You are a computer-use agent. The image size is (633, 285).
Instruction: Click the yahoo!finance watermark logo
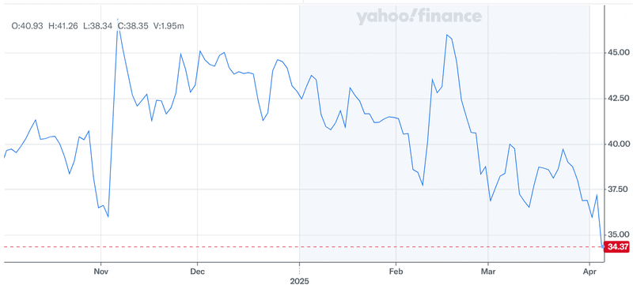419,17
